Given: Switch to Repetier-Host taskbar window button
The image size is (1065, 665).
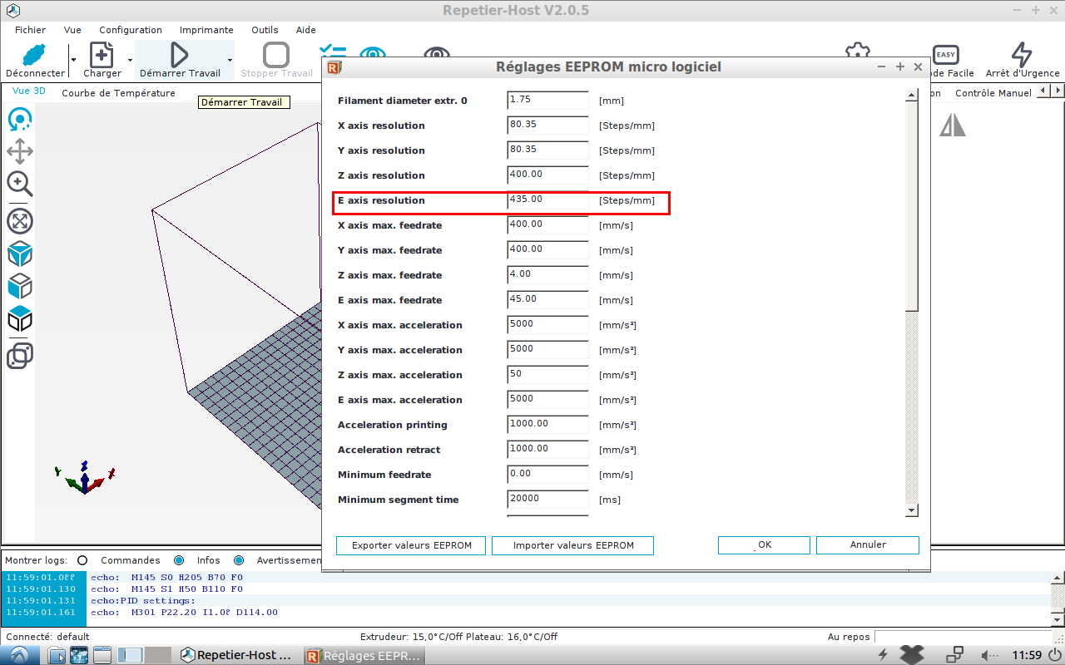Looking at the screenshot, I should pos(235,655).
